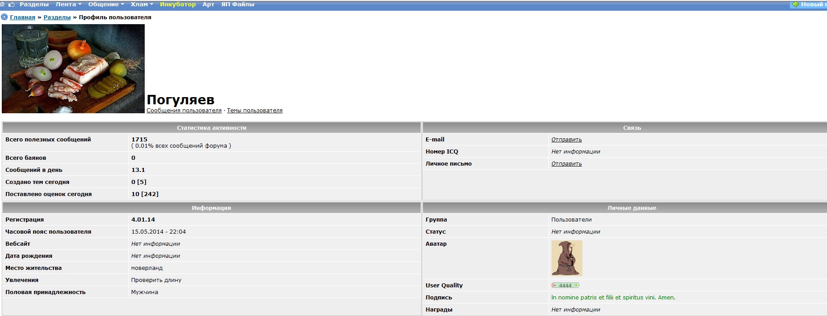The height and width of the screenshot is (316, 827).
Task: Click the thumbs-up icon in top bar
Action: (x=11, y=4)
